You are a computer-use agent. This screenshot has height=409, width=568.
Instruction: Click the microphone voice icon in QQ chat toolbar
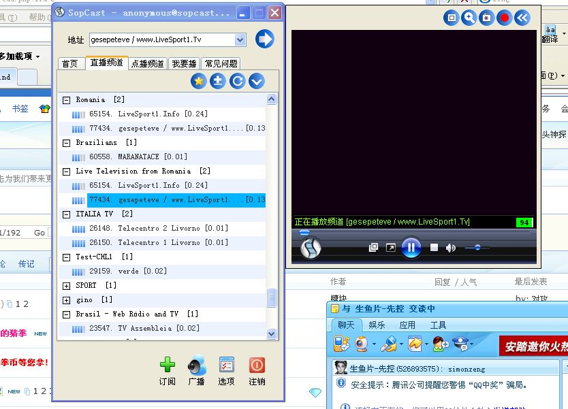click(389, 344)
